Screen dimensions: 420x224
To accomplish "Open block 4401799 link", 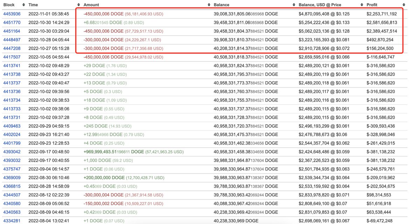I will (12, 143).
